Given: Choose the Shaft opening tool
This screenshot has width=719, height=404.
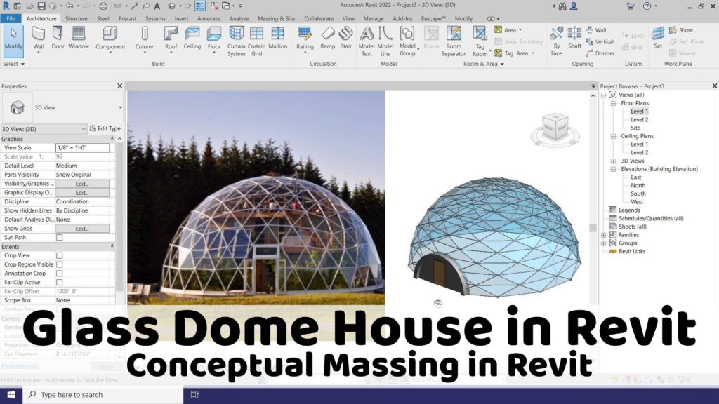Looking at the screenshot, I should [574, 38].
